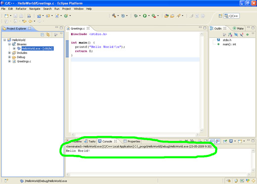Click the Save toolbar icon

point(15,16)
